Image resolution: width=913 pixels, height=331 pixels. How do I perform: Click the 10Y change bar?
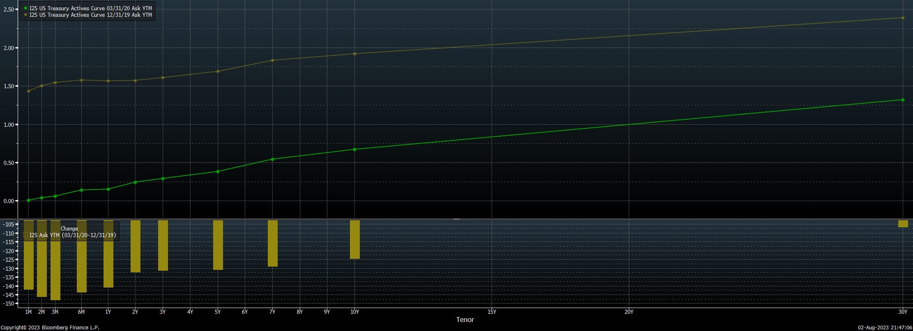point(355,240)
